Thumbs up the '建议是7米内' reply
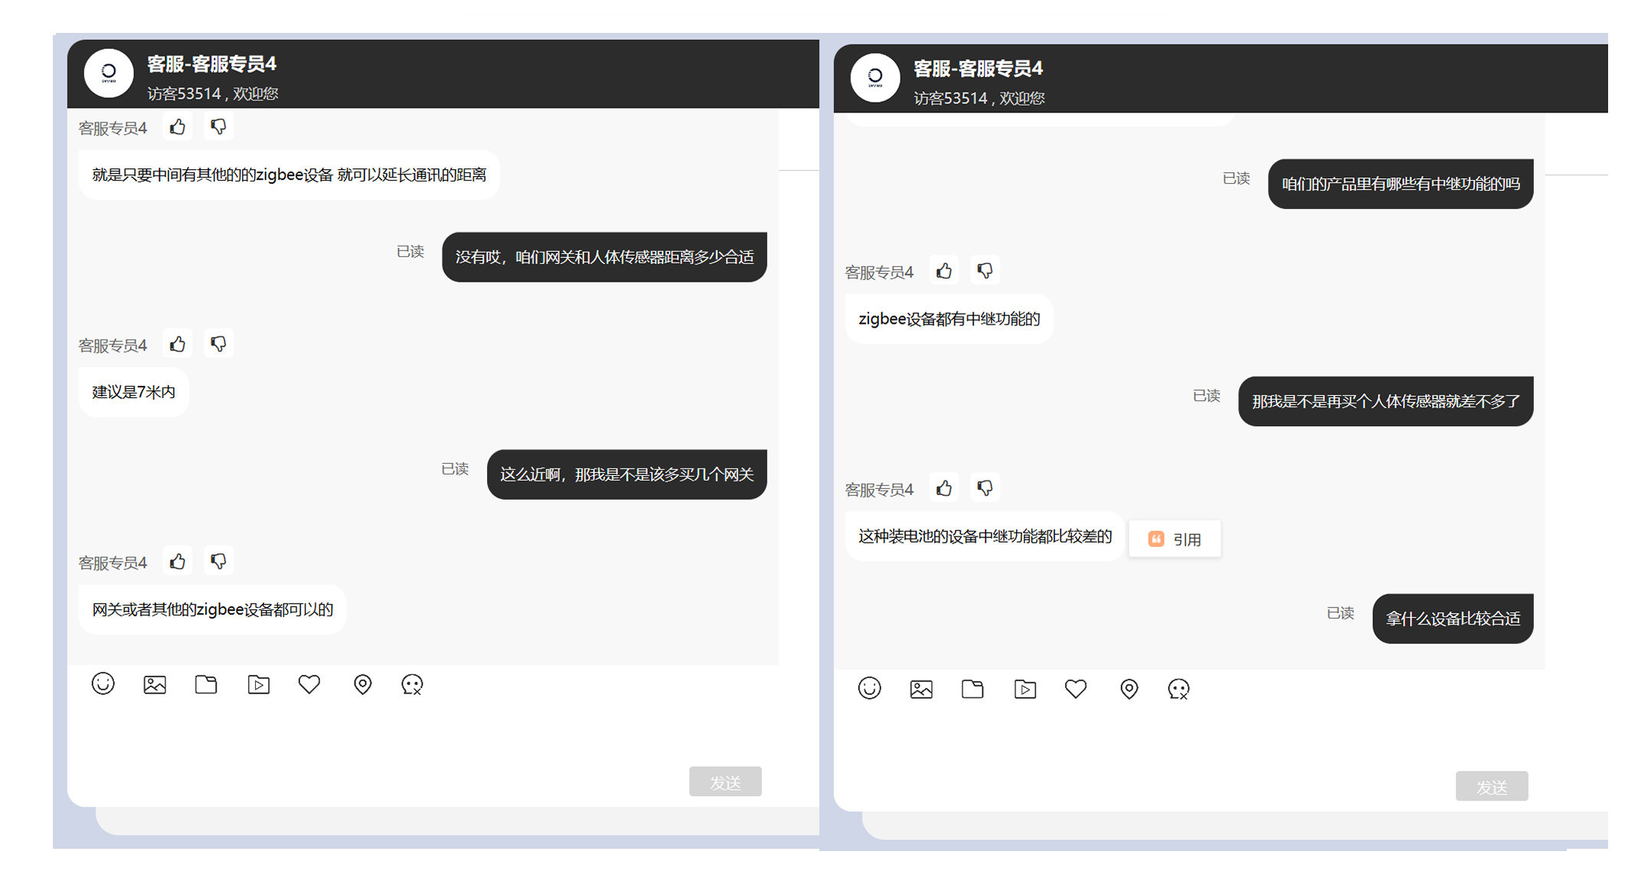Viewport: 1638px width, 884px height. (178, 344)
